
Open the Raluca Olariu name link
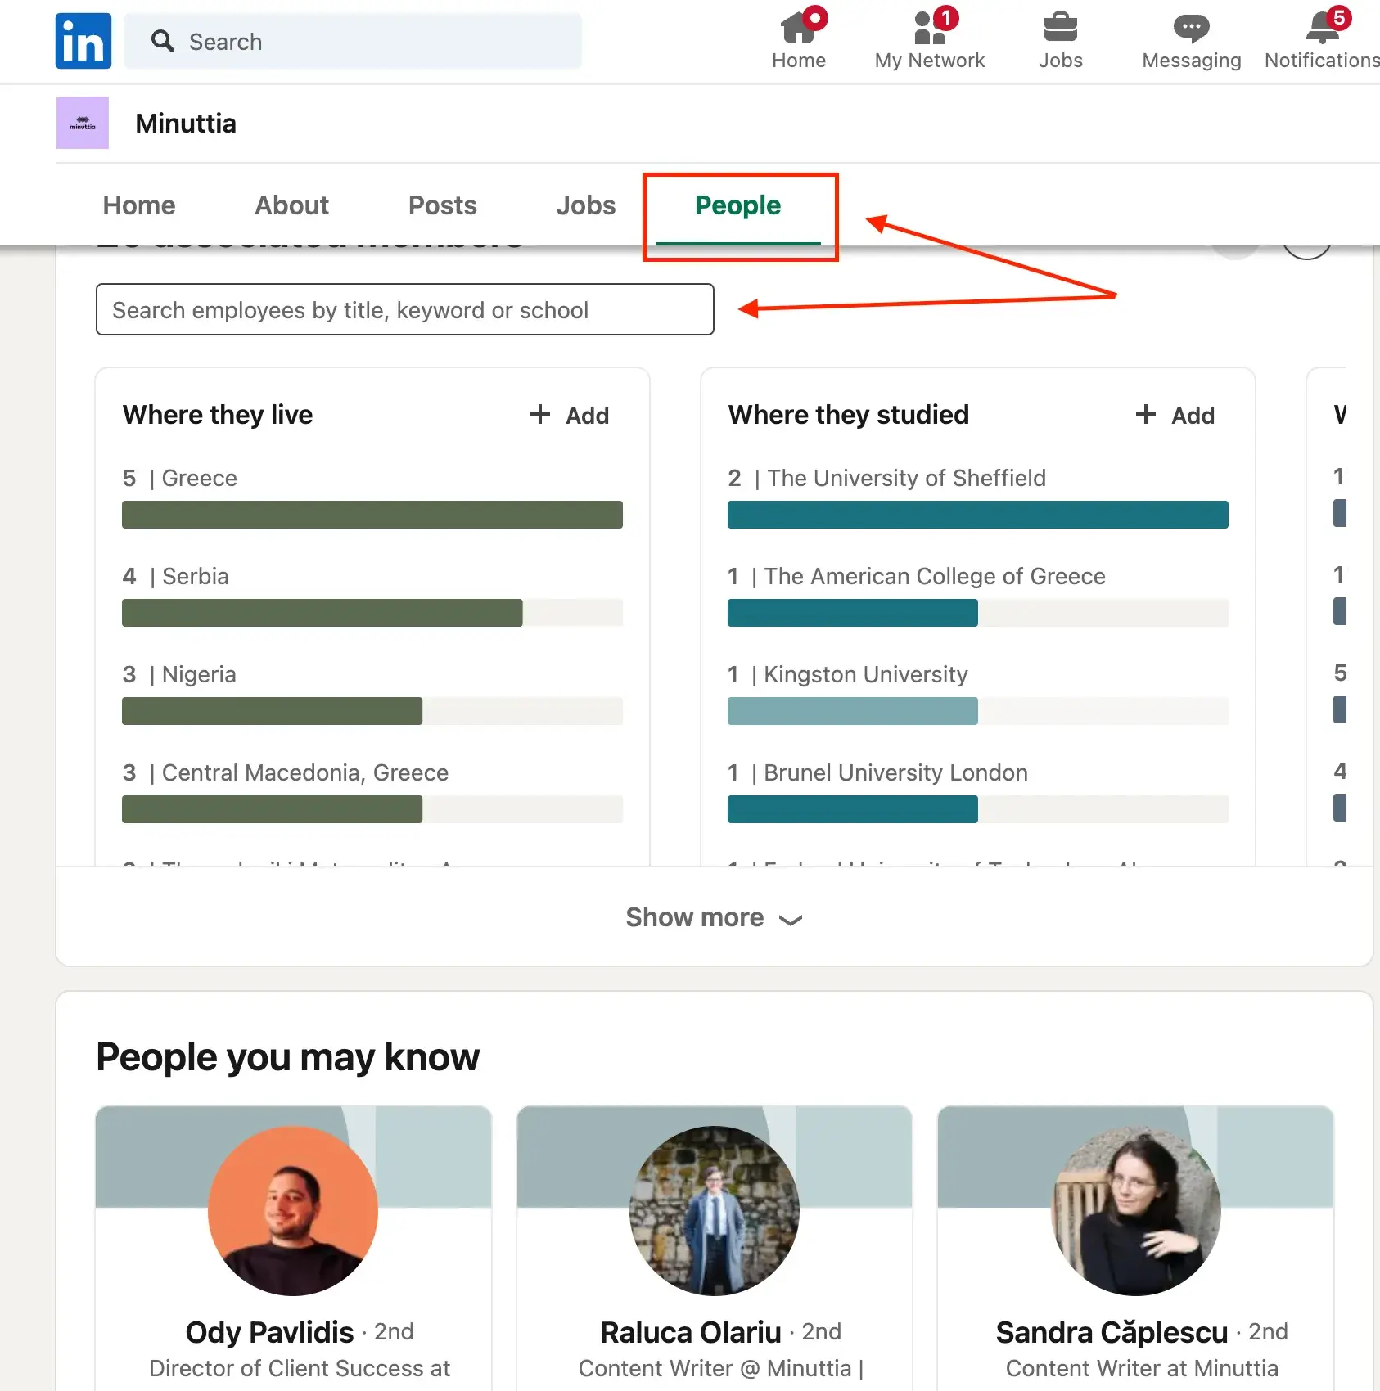point(691,1332)
